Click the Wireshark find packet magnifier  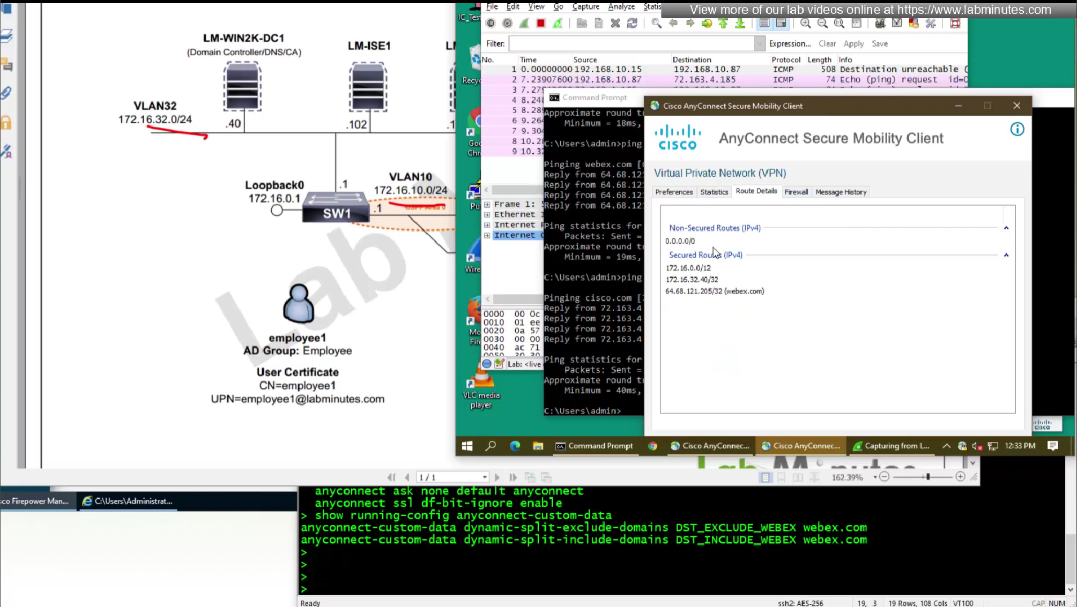click(656, 23)
